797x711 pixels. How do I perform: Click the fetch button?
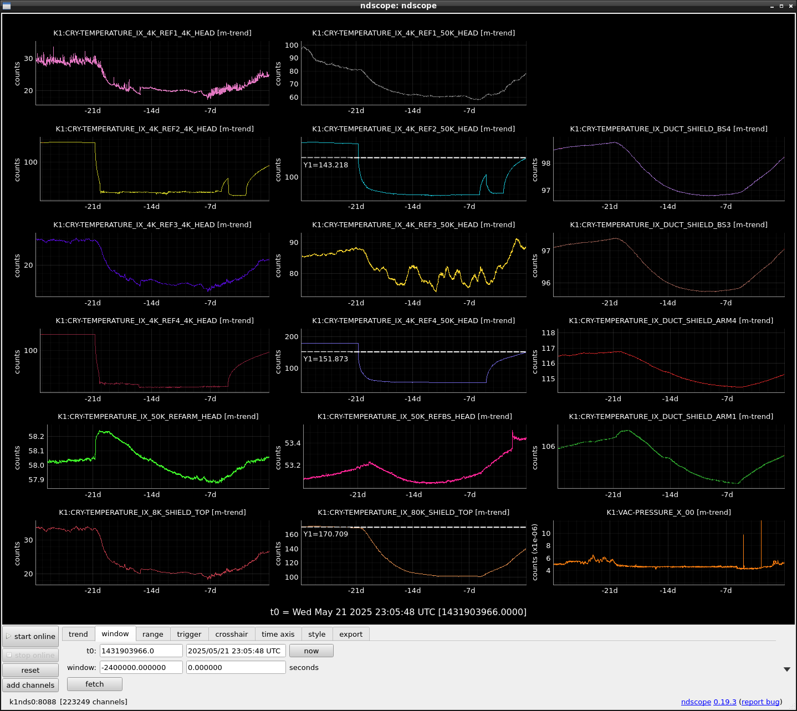point(95,684)
